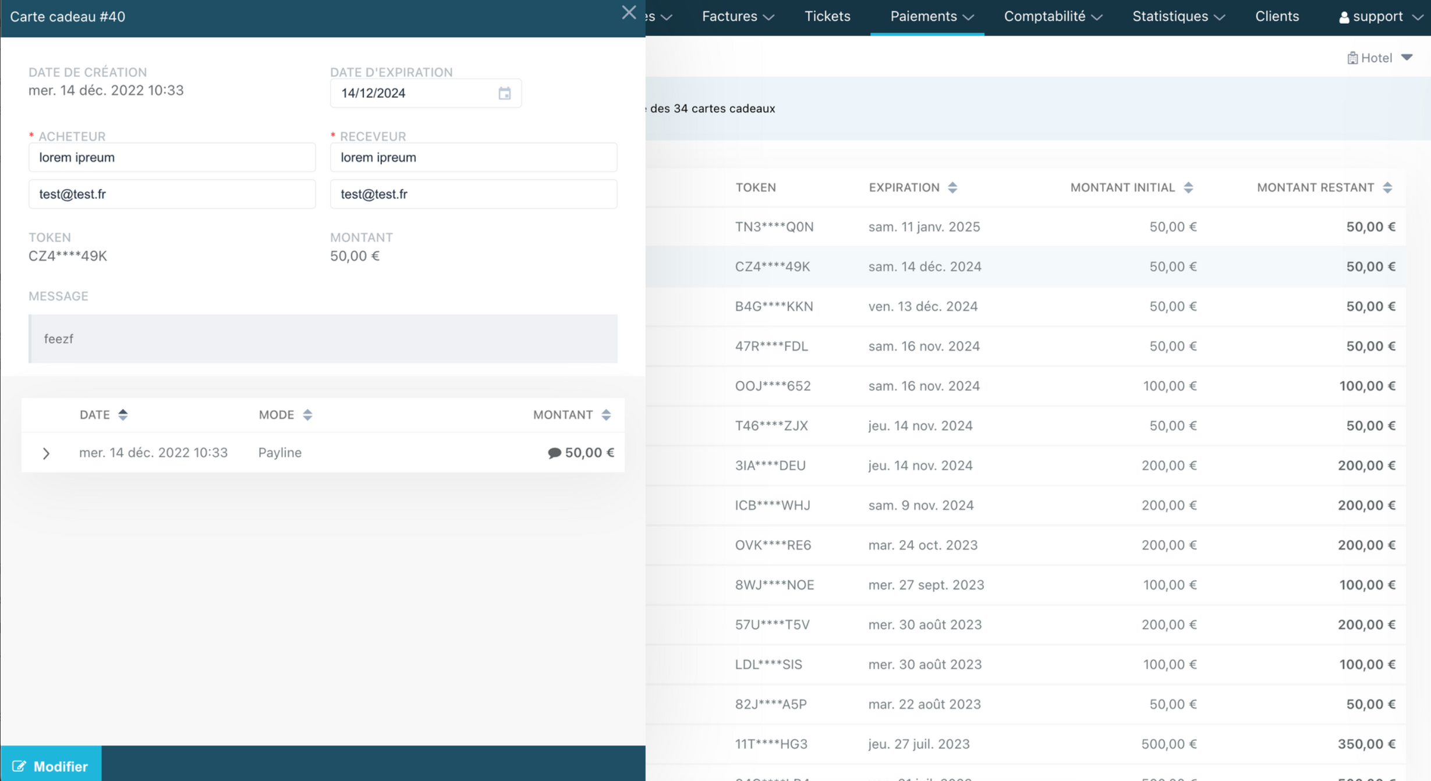The height and width of the screenshot is (781, 1431).
Task: Select gift card row TN3****Q0N
Action: [x=1026, y=227]
